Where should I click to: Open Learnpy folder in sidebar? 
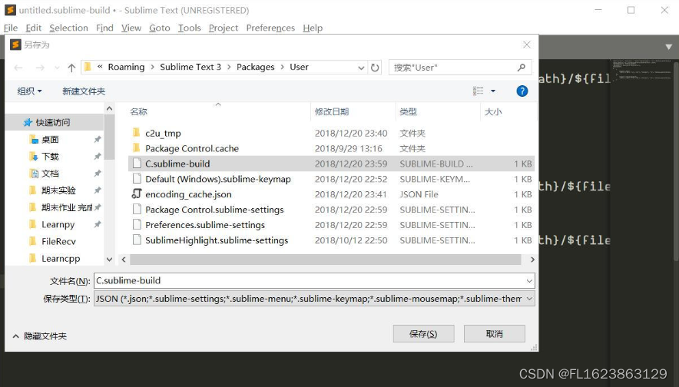click(58, 225)
